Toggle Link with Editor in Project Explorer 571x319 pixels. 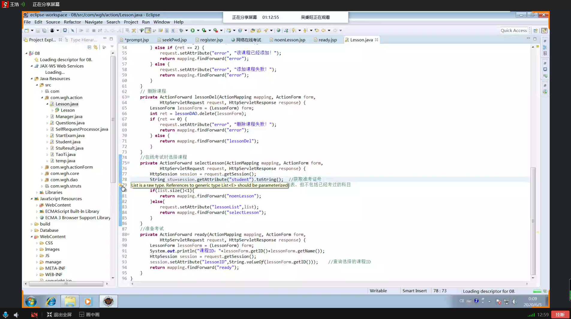point(95,47)
